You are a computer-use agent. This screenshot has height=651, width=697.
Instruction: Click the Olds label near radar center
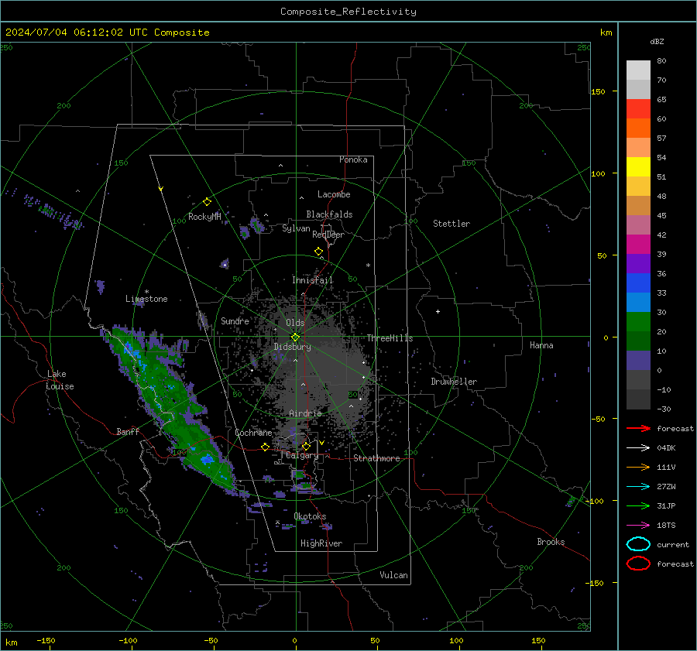[x=295, y=323]
